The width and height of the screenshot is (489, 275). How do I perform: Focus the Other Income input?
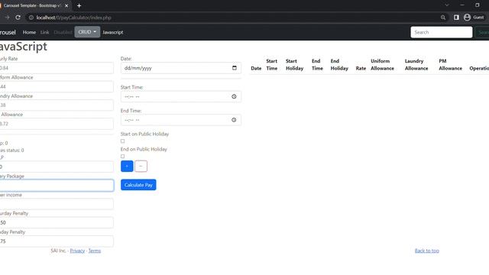click(57, 204)
